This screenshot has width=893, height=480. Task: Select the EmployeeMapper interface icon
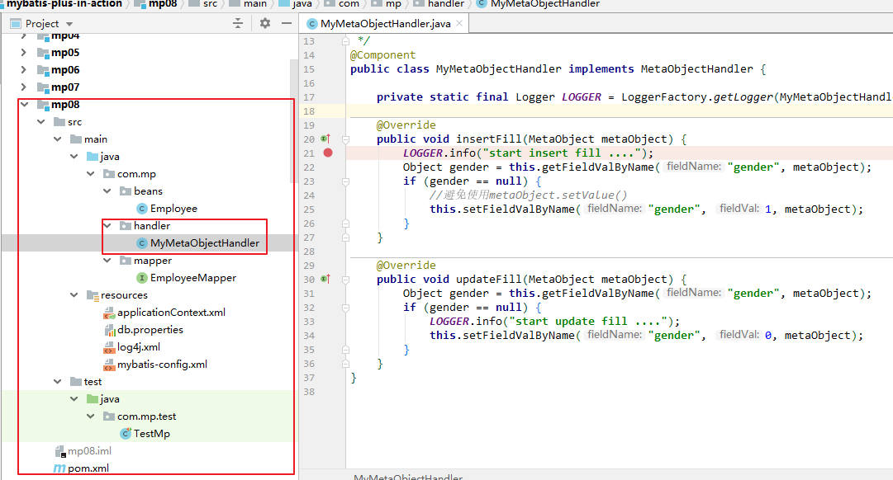(142, 278)
